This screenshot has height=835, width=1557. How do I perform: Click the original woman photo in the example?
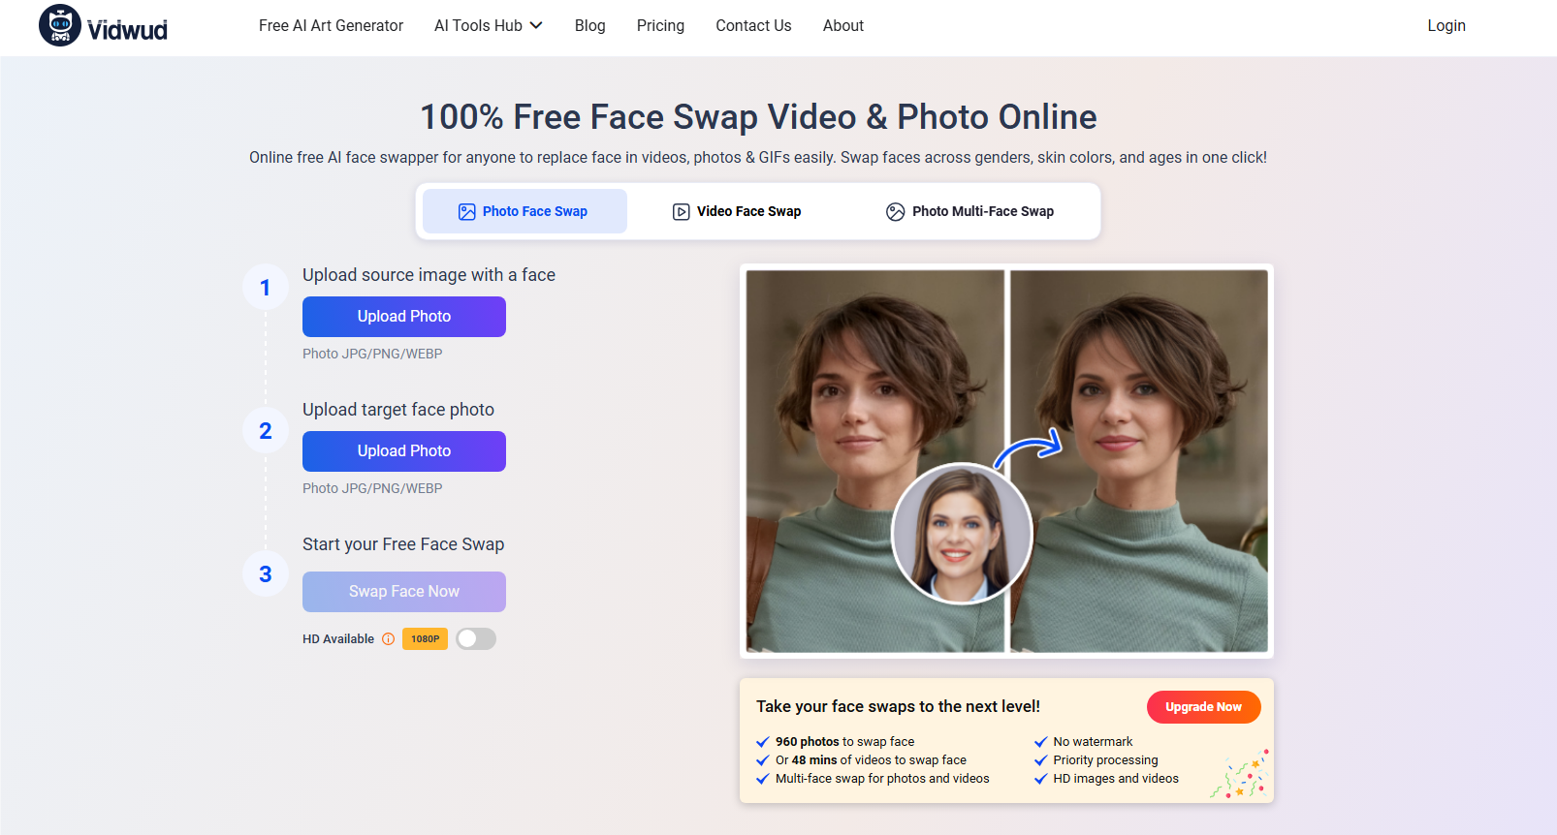[875, 461]
